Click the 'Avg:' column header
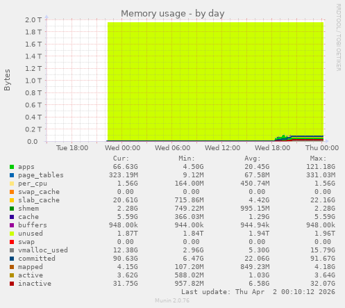 point(252,159)
